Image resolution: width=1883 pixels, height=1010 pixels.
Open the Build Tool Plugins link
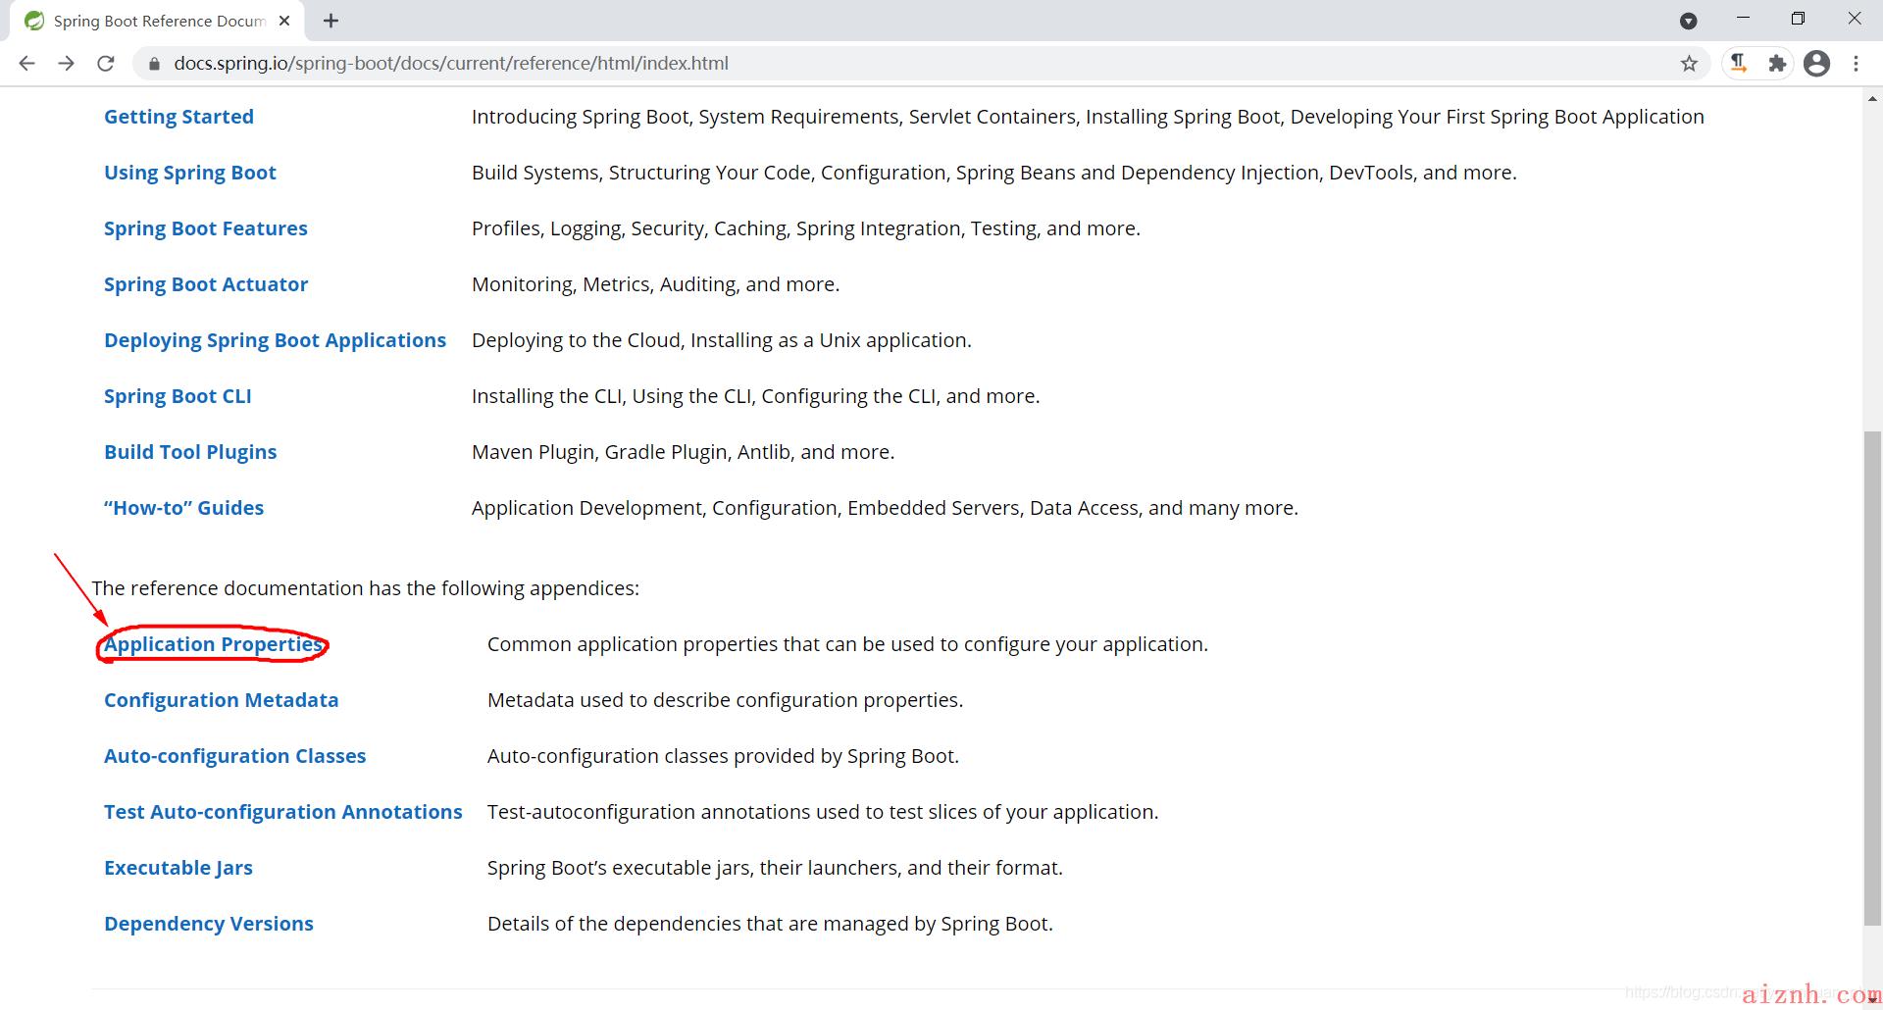(x=190, y=452)
